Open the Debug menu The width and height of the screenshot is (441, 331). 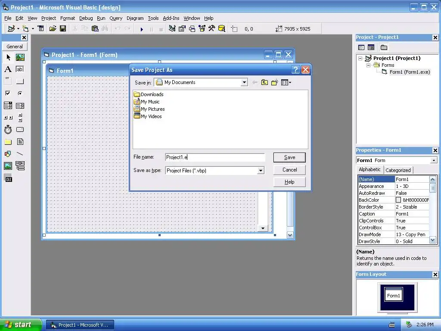click(86, 18)
